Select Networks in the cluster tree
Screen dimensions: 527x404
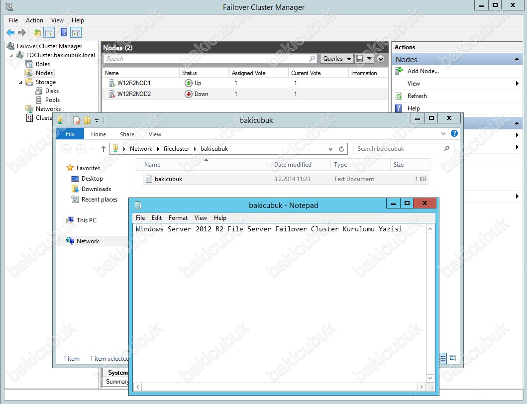click(x=48, y=109)
